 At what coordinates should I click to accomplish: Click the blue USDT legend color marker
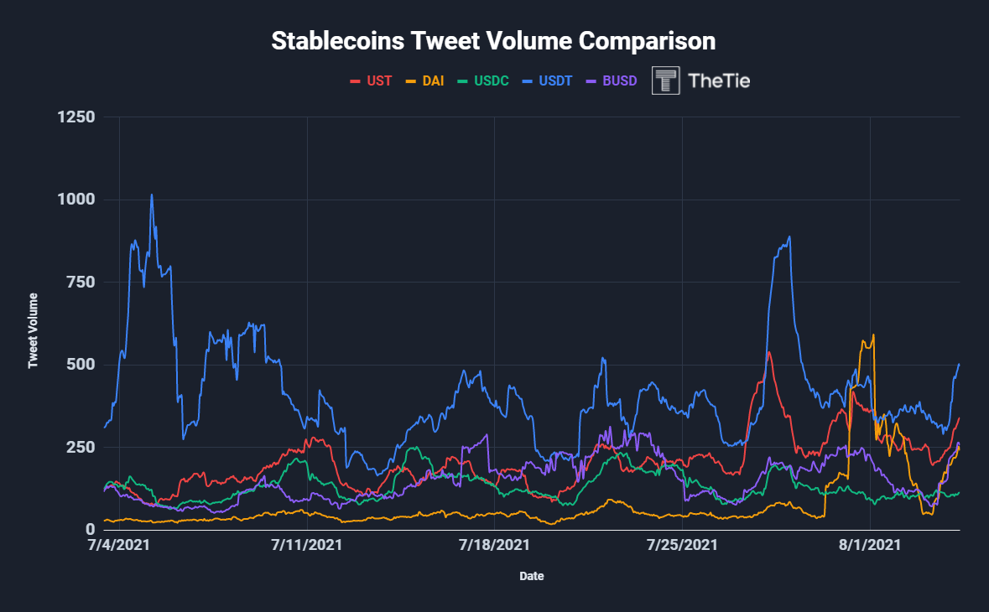click(x=528, y=81)
